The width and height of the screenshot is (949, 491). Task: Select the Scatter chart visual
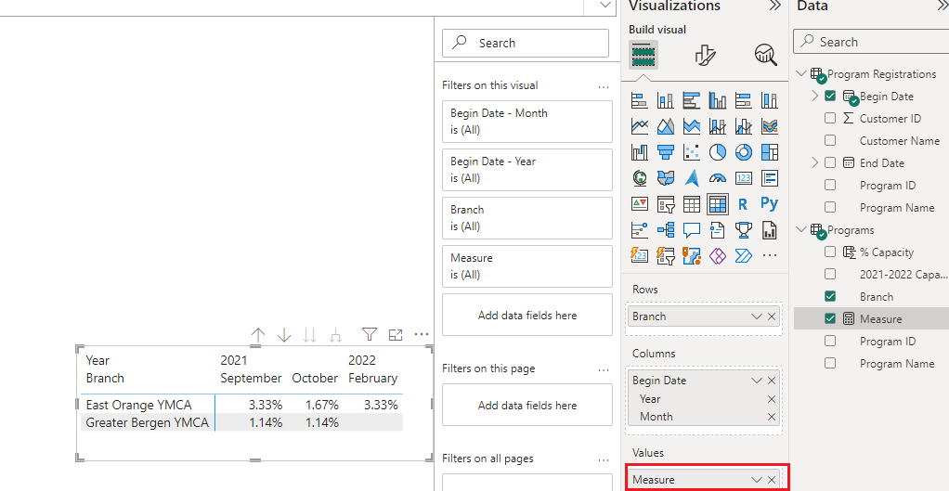pos(692,152)
